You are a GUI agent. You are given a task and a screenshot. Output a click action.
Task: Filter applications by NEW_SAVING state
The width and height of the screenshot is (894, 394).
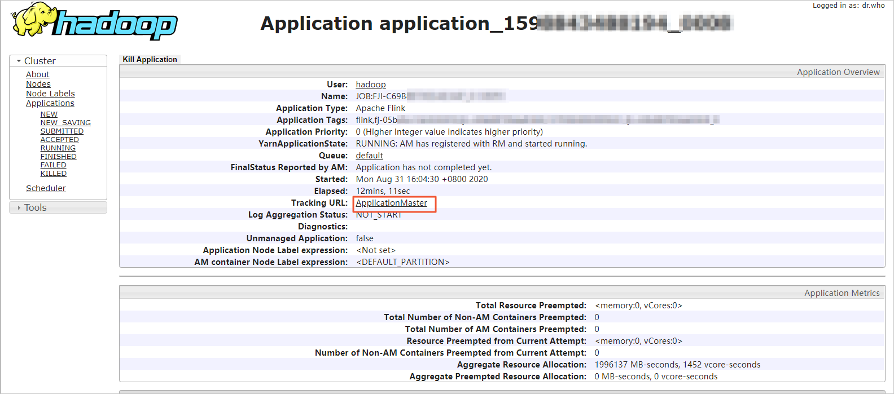65,122
